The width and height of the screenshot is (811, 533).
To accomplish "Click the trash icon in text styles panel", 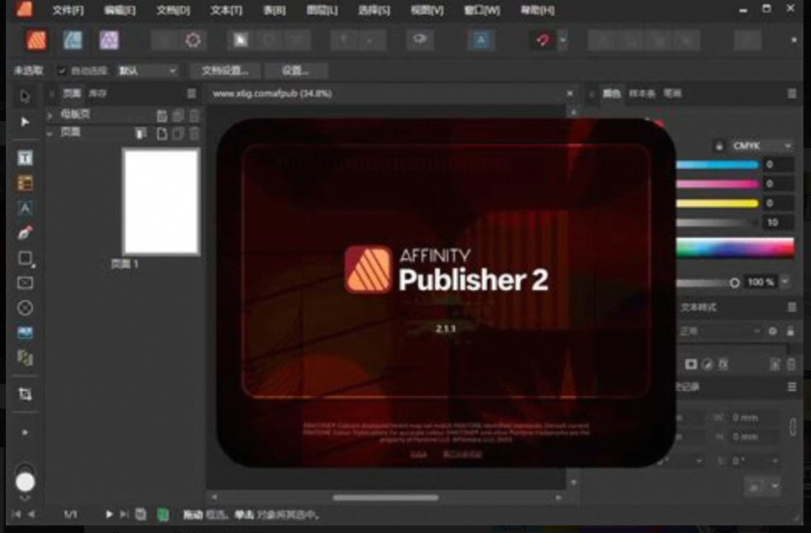I will pos(791,365).
